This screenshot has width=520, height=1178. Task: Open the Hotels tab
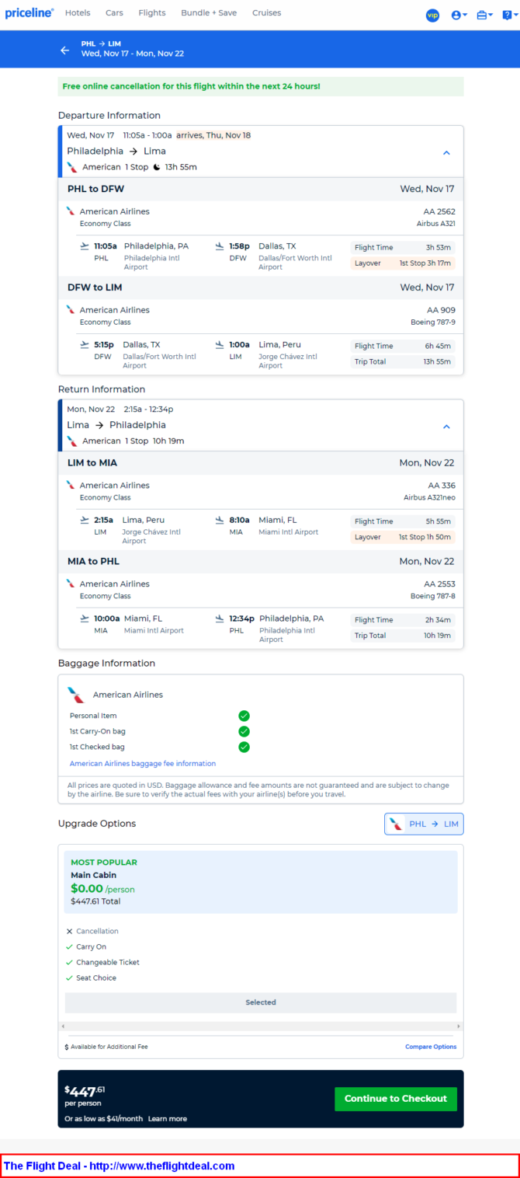coord(78,13)
